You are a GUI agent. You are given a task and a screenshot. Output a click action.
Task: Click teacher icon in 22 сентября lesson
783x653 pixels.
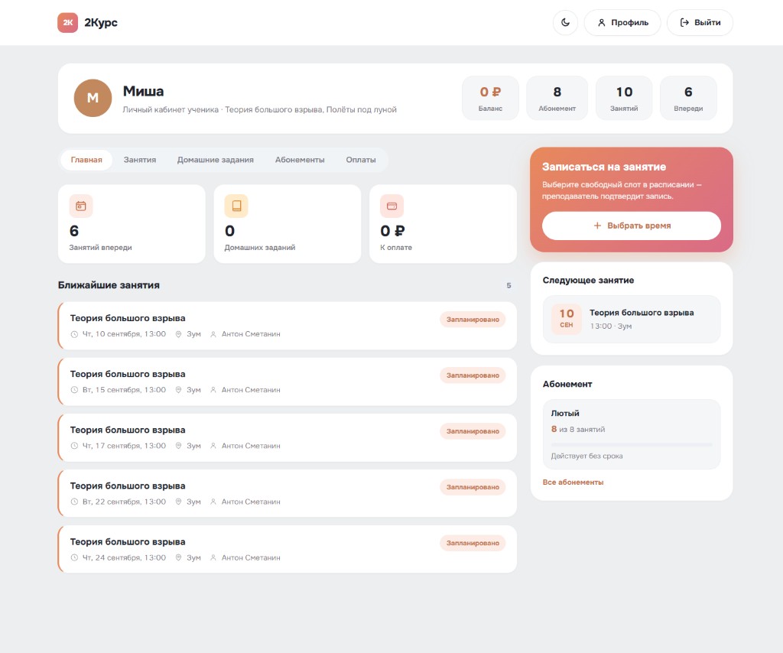(213, 502)
